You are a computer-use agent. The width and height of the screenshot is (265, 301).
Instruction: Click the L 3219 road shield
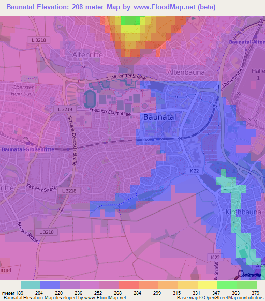[x=65, y=109]
